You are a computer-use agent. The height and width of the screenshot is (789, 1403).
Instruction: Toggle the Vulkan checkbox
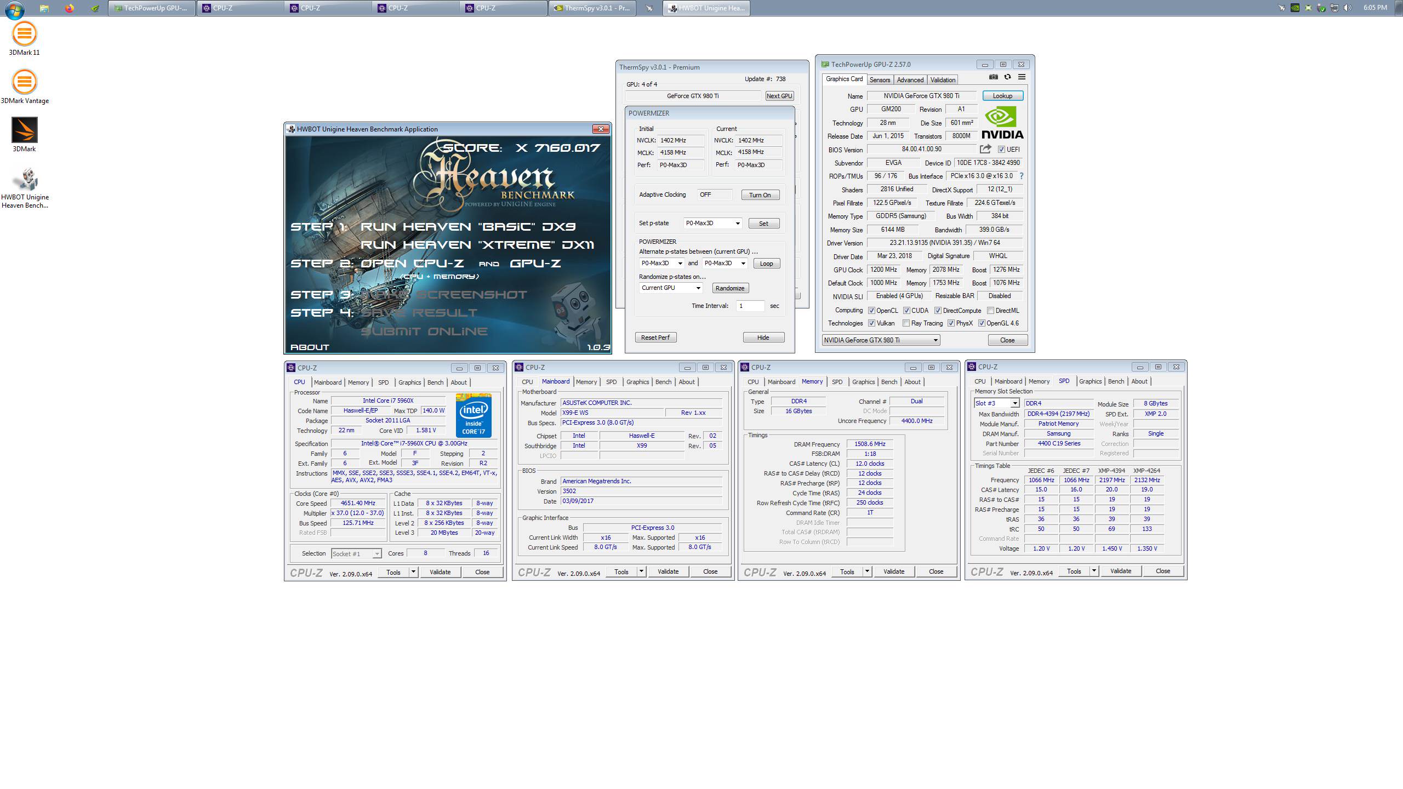point(871,323)
